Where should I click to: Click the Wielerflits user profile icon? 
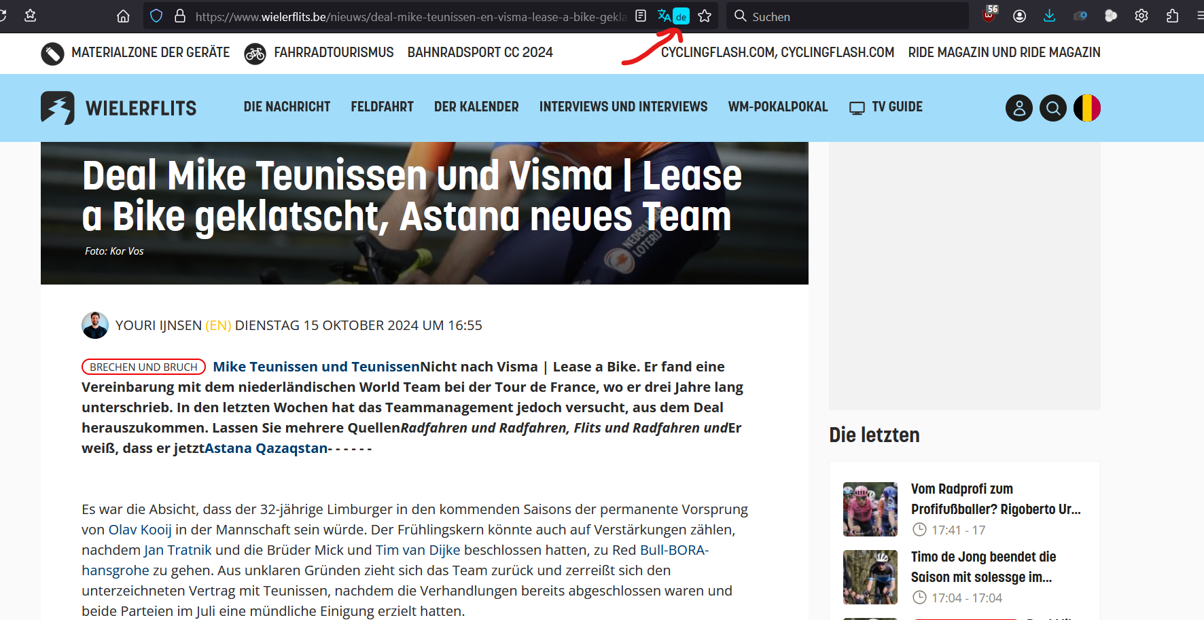point(1019,108)
